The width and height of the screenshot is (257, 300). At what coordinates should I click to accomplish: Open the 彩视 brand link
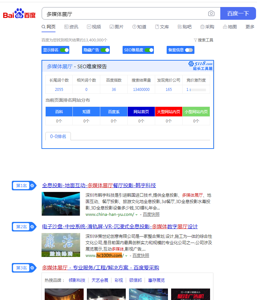pos(119,280)
